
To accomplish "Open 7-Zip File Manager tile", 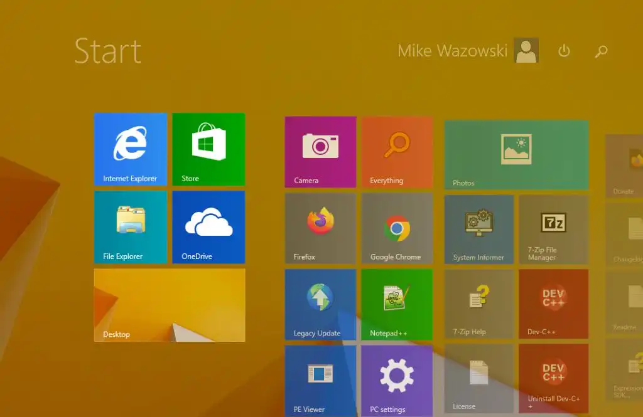I will 554,230.
